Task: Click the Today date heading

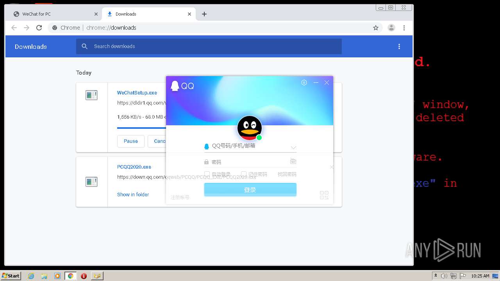Action: (84, 73)
